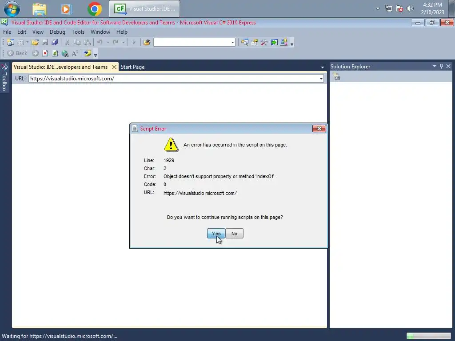
Task: Click the Save floppy disk icon
Action: 45,42
